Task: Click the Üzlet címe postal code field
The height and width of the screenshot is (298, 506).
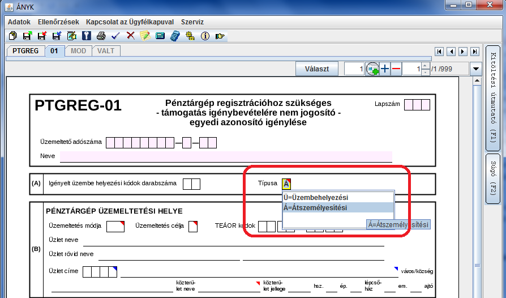Action: coord(100,271)
